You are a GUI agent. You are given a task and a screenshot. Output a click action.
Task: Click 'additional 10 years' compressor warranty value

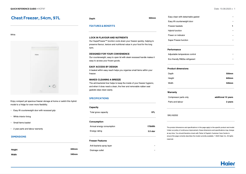point(224,97)
